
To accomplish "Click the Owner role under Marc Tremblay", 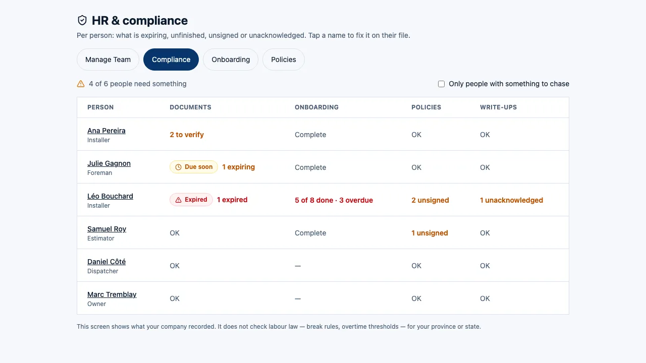I will (x=97, y=304).
